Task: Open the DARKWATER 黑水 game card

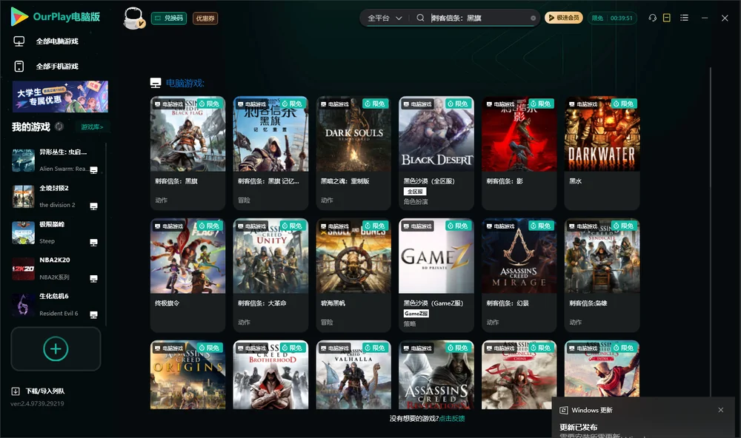Action: (602, 153)
